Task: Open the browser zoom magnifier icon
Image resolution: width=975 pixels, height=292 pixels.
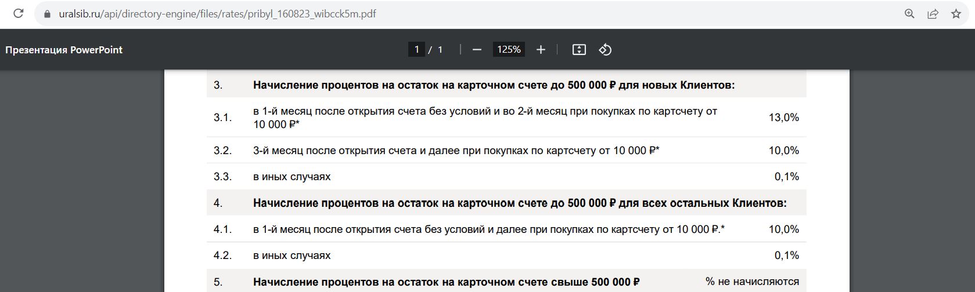Action: pyautogui.click(x=909, y=14)
